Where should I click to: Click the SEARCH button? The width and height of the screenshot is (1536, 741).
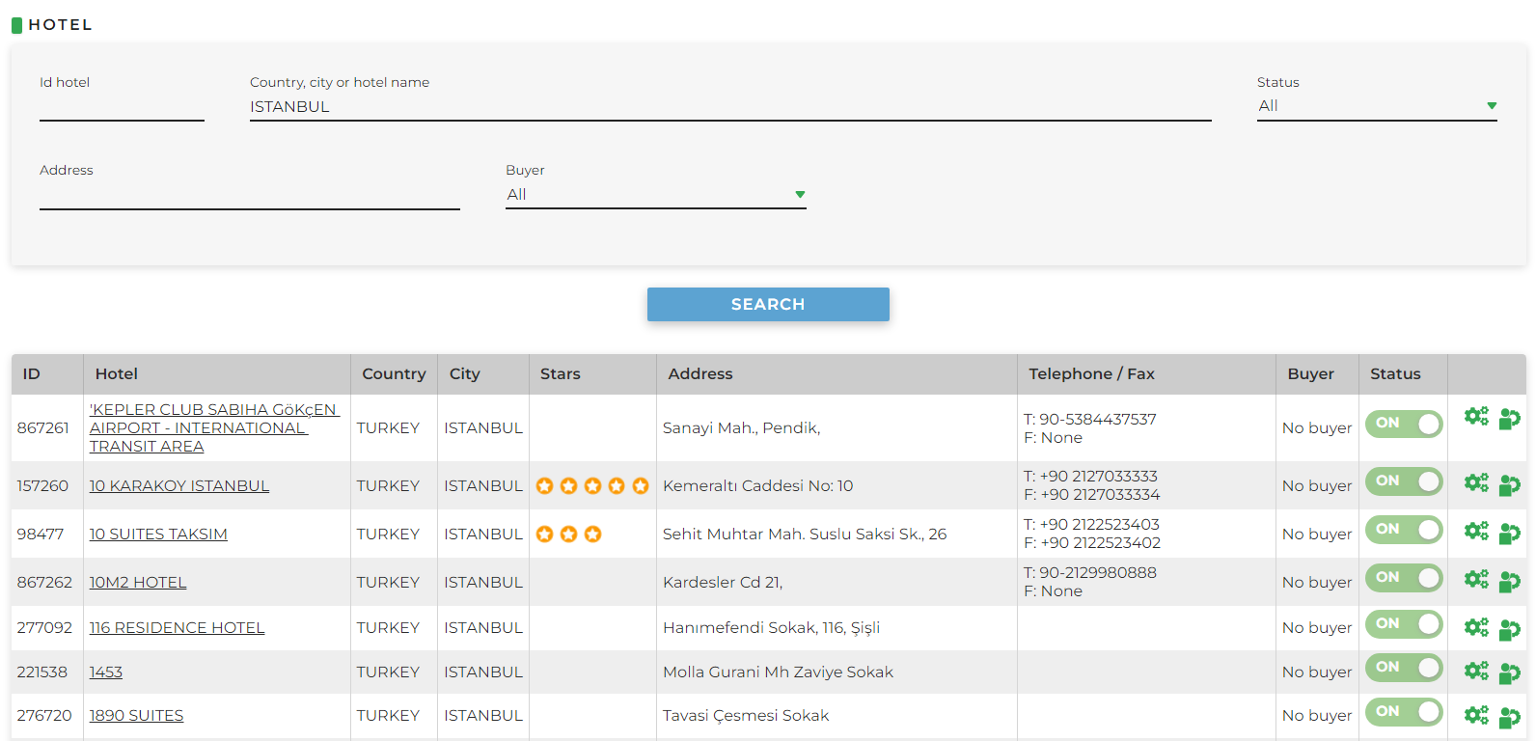(768, 304)
